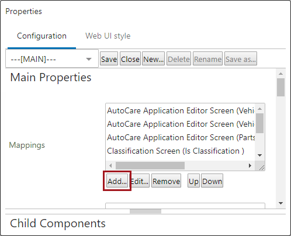Switch to the Web UI style tab
The width and height of the screenshot is (291, 236).
108,36
